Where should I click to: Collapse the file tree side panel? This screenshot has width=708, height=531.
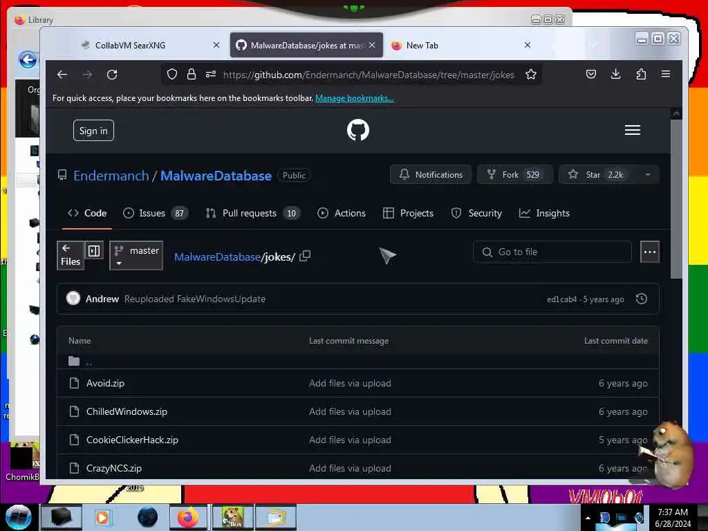pyautogui.click(x=94, y=250)
